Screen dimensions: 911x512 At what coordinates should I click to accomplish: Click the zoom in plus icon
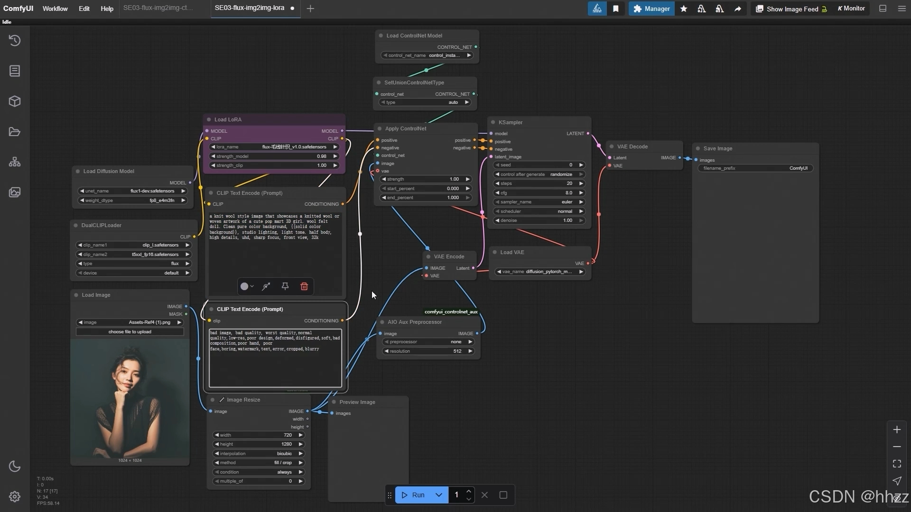(897, 430)
